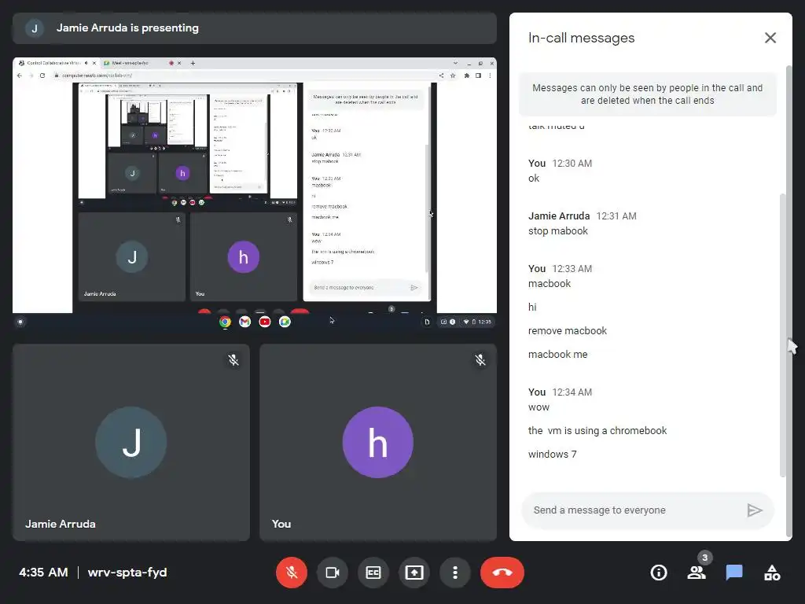The height and width of the screenshot is (604, 805).
Task: Click the address bar in the presented browser
Action: pos(244,75)
